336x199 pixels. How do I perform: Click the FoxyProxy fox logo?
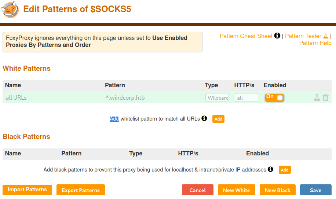coord(10,10)
